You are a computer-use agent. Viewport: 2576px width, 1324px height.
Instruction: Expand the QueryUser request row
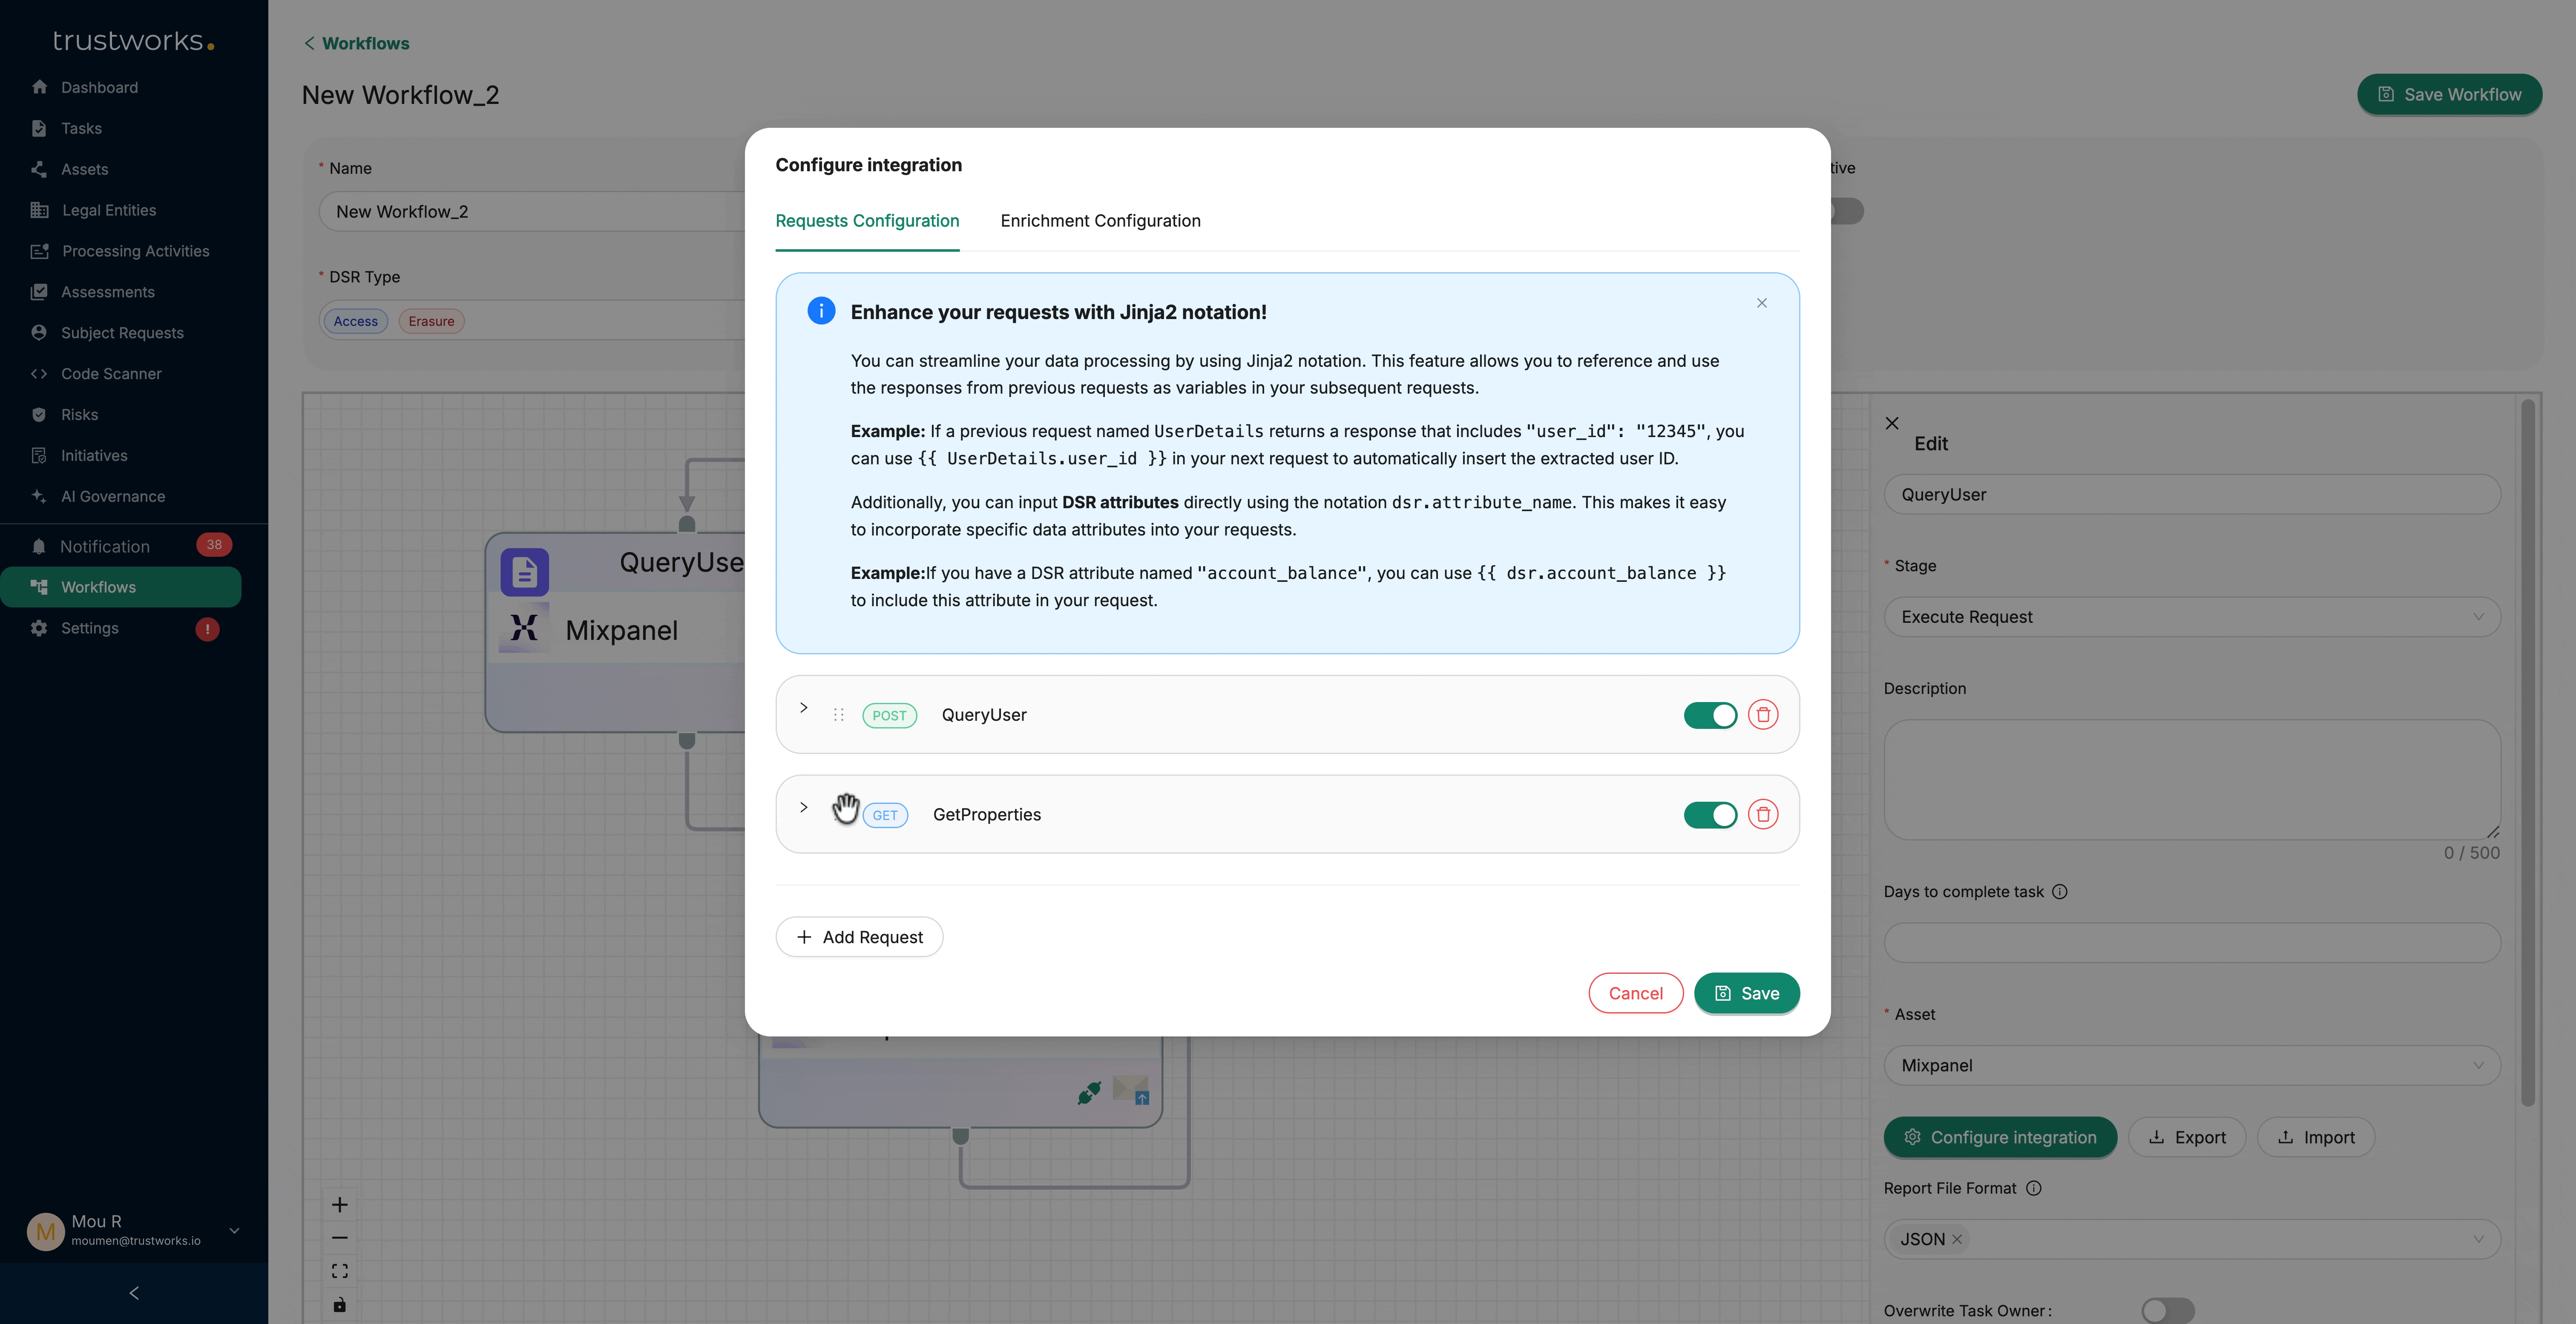pos(804,708)
